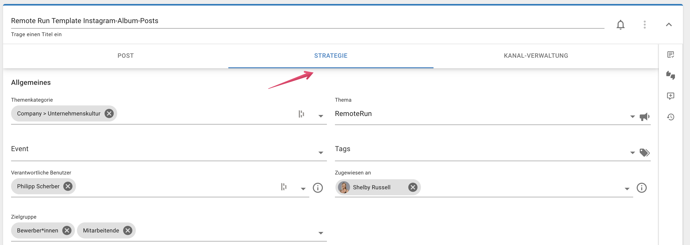This screenshot has height=245, width=690.
Task: Expand the Zielgruppe dropdown arrow
Action: [321, 233]
